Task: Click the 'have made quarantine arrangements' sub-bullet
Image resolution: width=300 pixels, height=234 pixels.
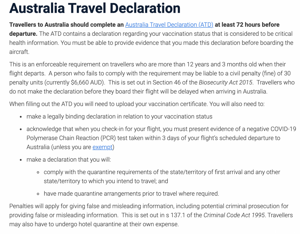Action: [x=131, y=194]
